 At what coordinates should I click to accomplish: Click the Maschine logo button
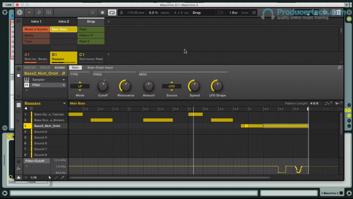(19, 13)
